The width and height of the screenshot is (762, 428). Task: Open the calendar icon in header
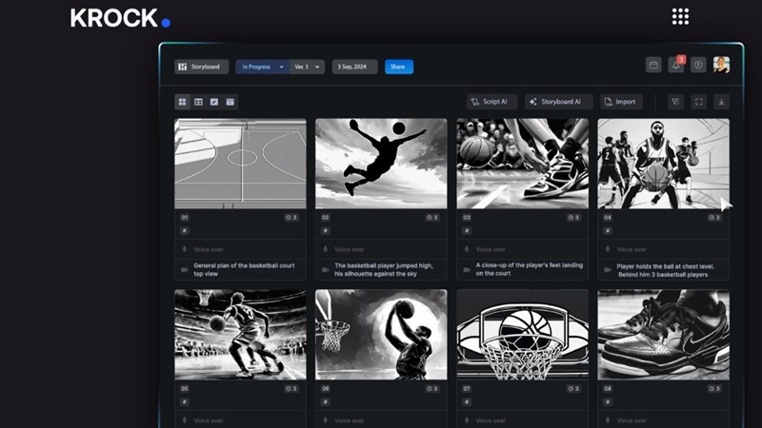(653, 65)
